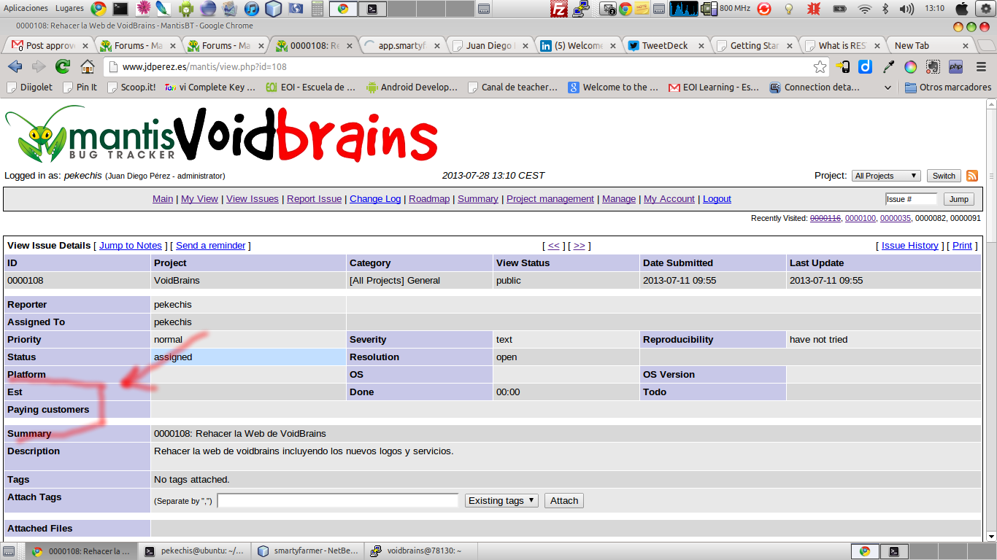Open the Otros marcadores bookmarks folder
The image size is (997, 560).
coord(947,87)
